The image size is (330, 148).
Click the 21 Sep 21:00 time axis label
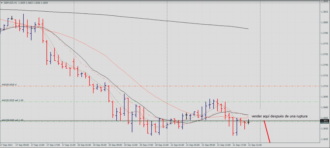(255, 145)
